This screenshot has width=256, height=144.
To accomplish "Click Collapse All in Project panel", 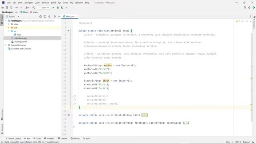I will point(49,16).
